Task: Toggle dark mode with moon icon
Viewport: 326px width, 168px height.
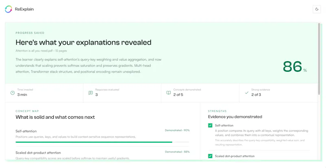Action: [x=317, y=9]
